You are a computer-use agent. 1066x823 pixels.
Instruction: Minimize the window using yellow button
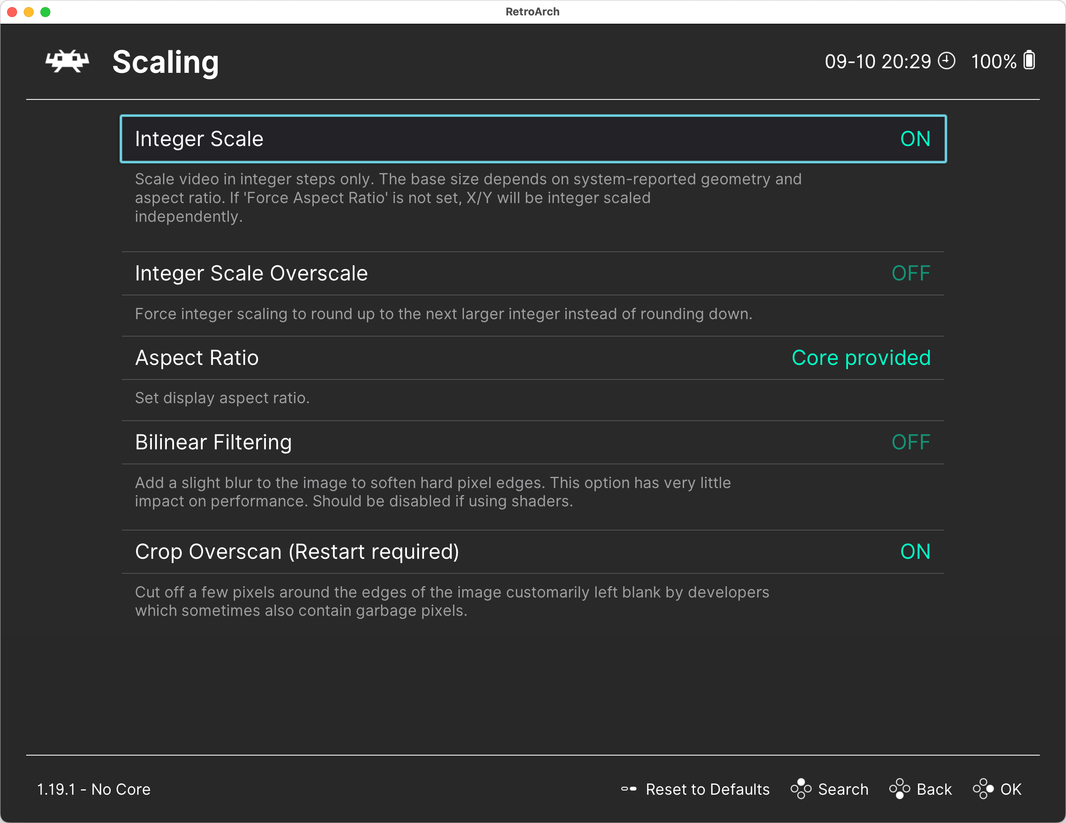click(x=29, y=12)
